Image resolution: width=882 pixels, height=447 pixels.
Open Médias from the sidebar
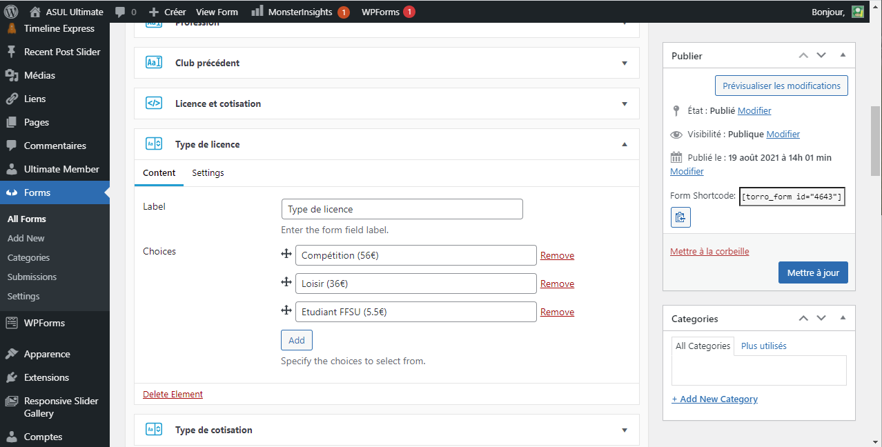pyautogui.click(x=39, y=75)
